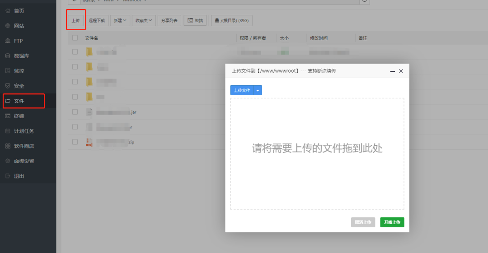The height and width of the screenshot is (253, 488).
Task: Click the 权限 / 所有者 column header
Action: 253,38
